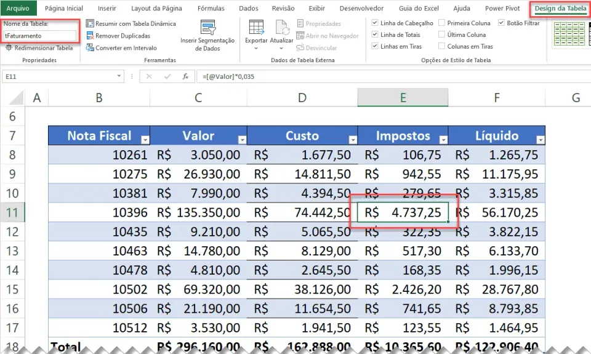Switch to the Ajuda tab
This screenshot has height=354, width=591.
(462, 8)
